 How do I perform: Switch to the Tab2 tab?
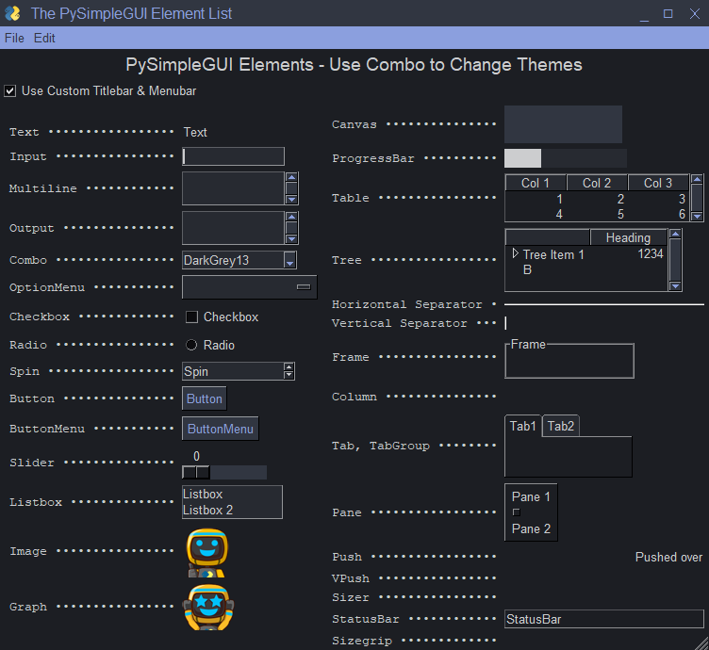click(561, 427)
